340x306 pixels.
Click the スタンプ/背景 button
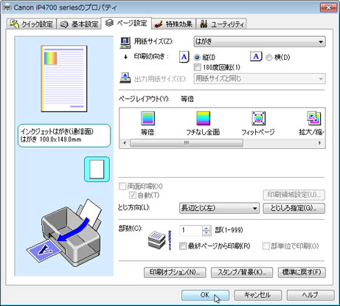(x=242, y=272)
